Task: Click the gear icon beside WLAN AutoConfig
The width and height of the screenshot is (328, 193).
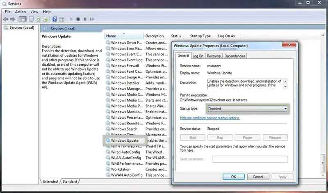Action: pyautogui.click(x=108, y=158)
